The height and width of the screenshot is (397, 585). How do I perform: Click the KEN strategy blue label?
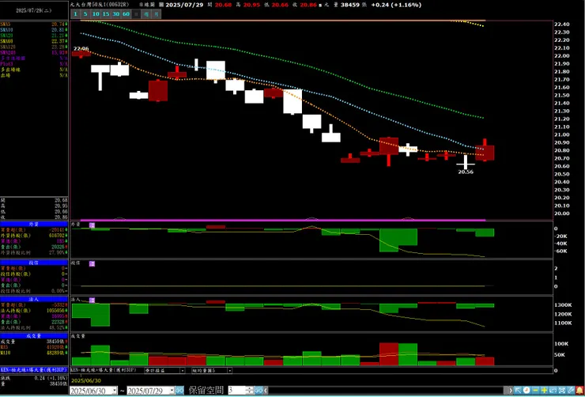(x=34, y=369)
